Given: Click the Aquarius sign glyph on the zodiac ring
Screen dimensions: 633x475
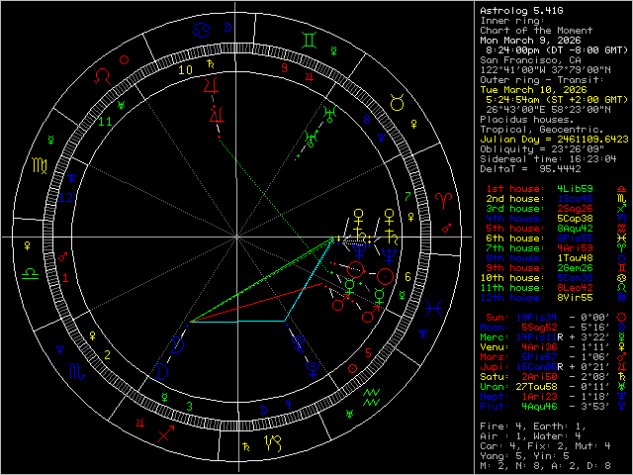Looking at the screenshot, I should (x=373, y=396).
